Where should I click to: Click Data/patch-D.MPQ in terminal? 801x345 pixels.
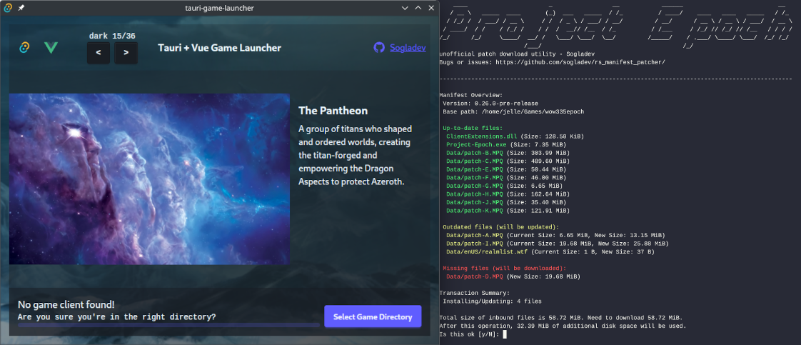click(x=475, y=276)
